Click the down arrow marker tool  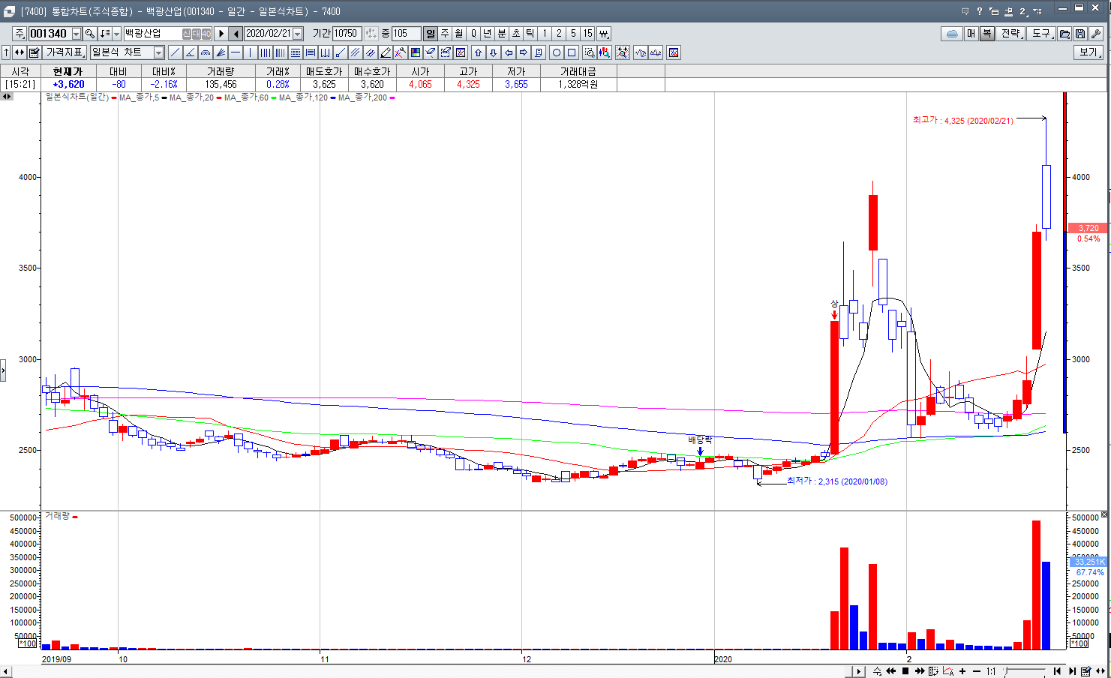pos(493,52)
